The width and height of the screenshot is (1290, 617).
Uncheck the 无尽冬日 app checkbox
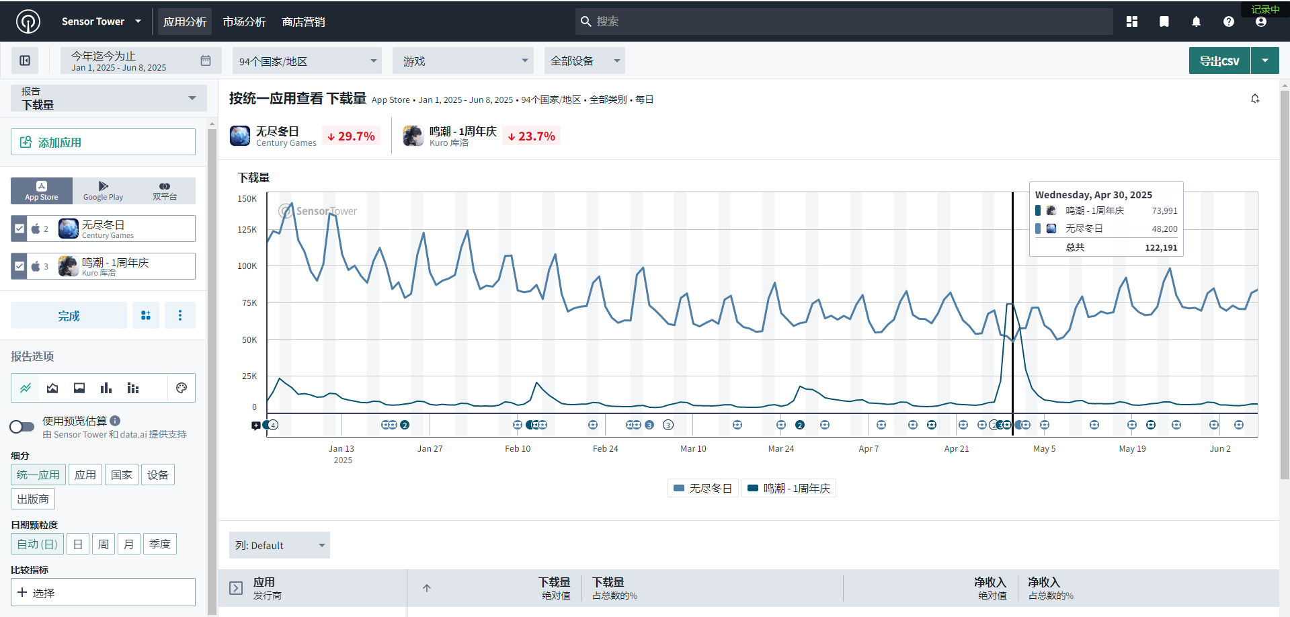click(x=19, y=229)
